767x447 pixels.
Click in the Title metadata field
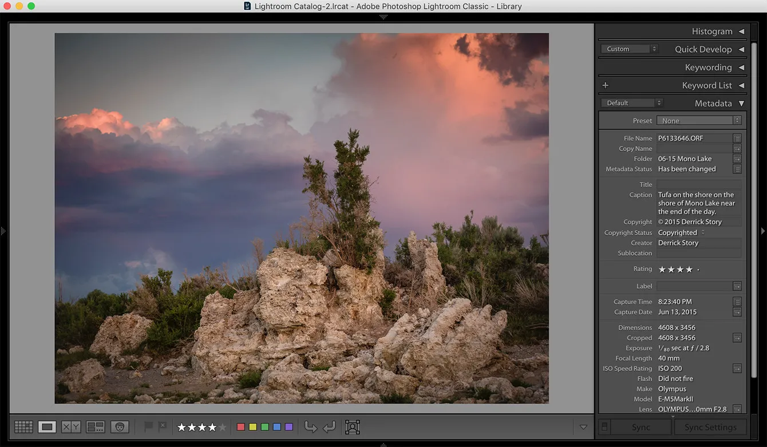(698, 185)
